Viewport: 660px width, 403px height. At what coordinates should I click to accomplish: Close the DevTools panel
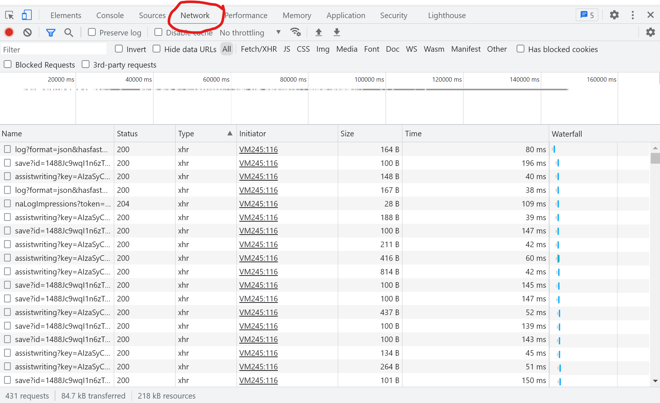(650, 15)
